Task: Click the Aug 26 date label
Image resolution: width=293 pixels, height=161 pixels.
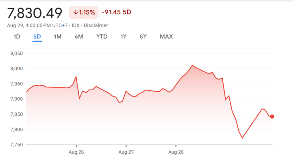Action: click(76, 152)
